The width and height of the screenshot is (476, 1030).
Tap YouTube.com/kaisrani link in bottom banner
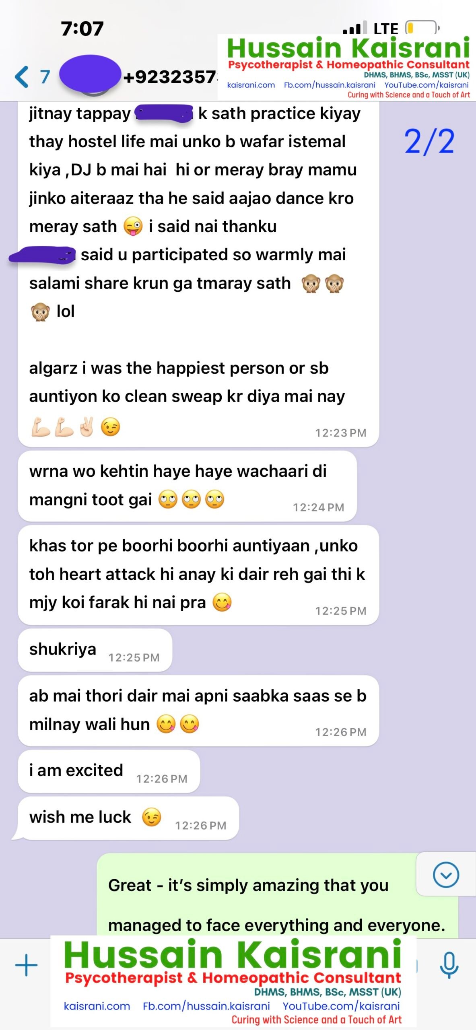341,1006
